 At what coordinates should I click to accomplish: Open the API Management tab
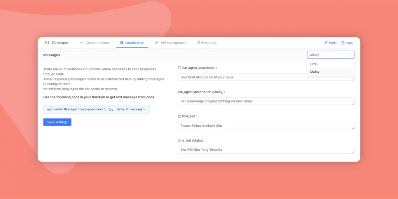coord(171,43)
